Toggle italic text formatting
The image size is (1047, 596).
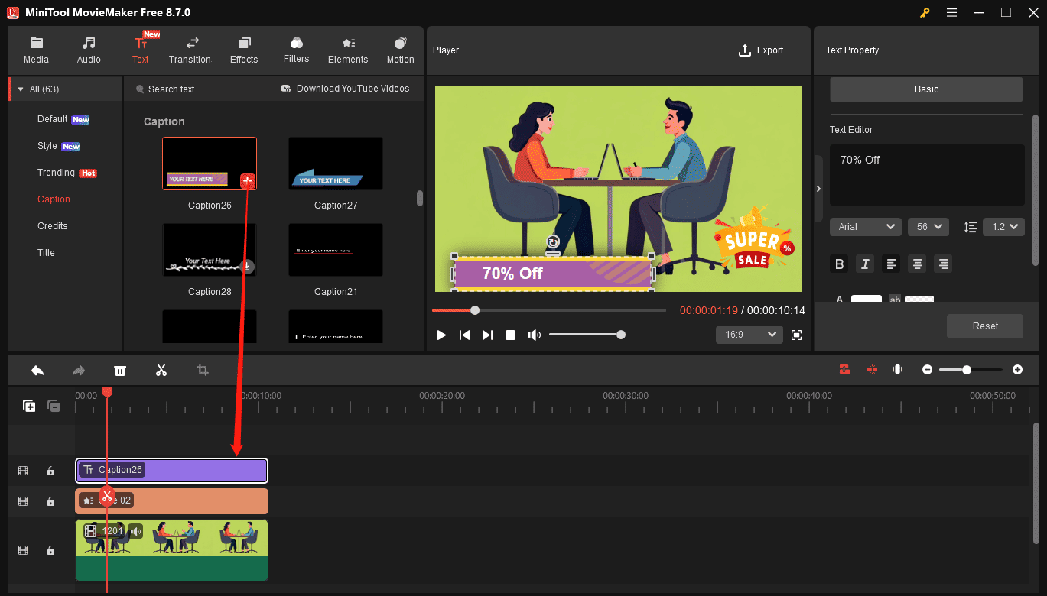coord(865,264)
